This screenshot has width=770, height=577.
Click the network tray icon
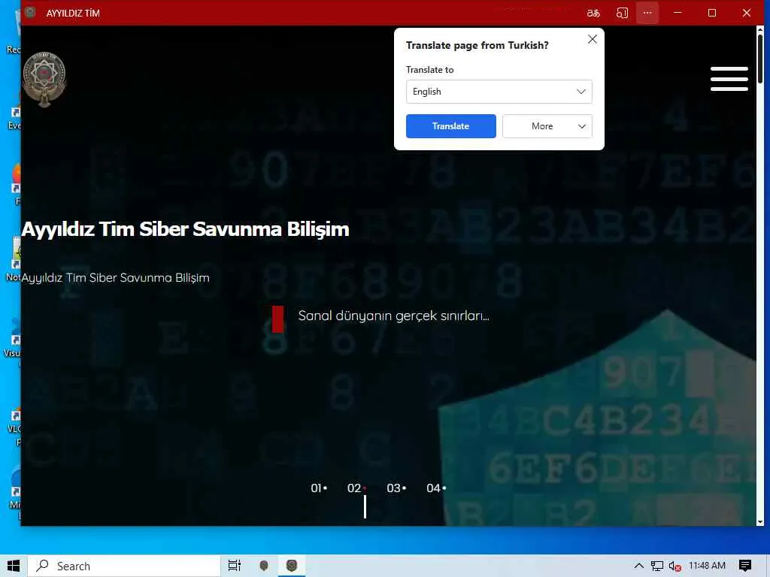coord(656,566)
